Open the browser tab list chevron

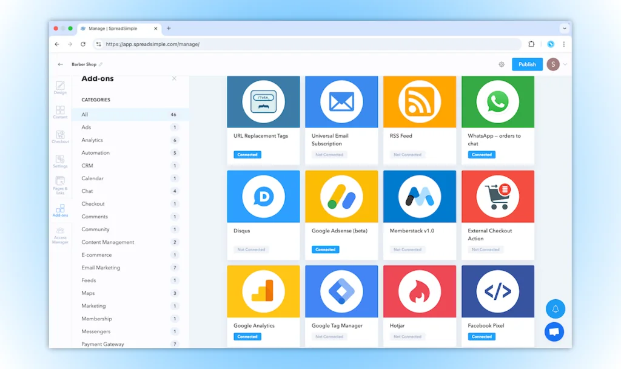[x=565, y=28]
